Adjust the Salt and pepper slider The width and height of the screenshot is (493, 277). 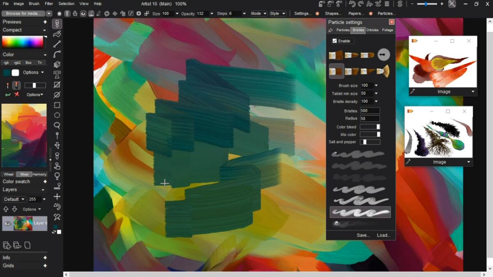point(369,142)
